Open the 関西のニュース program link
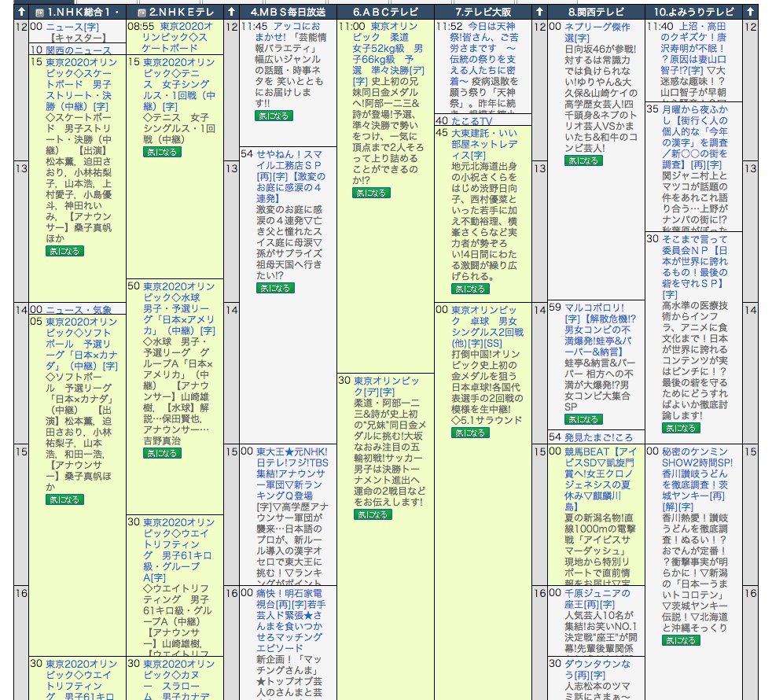 [x=79, y=50]
